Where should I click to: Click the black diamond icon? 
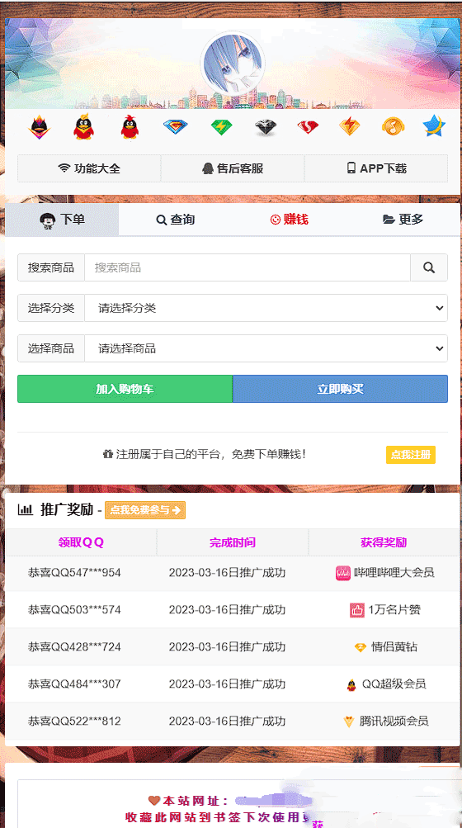[266, 127]
